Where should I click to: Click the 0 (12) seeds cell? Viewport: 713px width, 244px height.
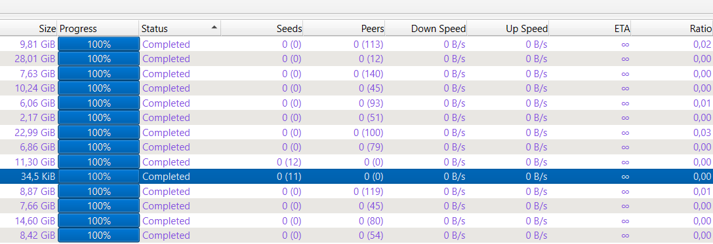pyautogui.click(x=289, y=162)
